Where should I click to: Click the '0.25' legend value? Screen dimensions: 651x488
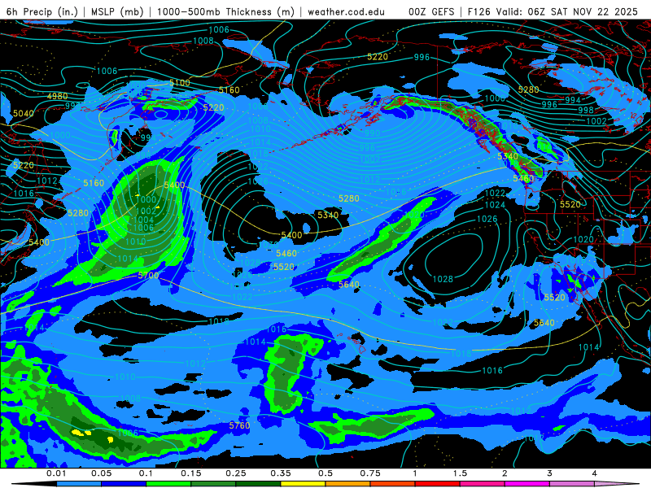(x=236, y=473)
